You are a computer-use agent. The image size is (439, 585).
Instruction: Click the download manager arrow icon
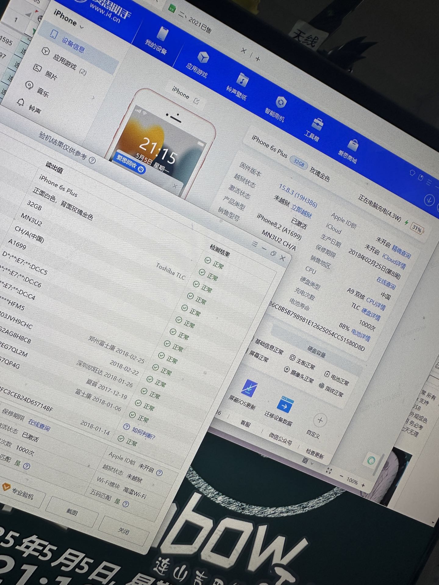[429, 200]
